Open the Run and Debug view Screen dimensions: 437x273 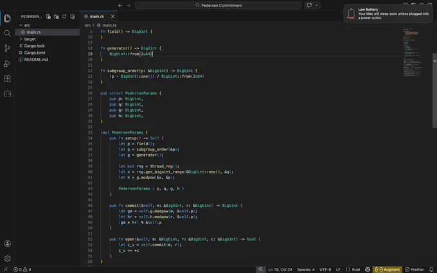click(x=7, y=64)
